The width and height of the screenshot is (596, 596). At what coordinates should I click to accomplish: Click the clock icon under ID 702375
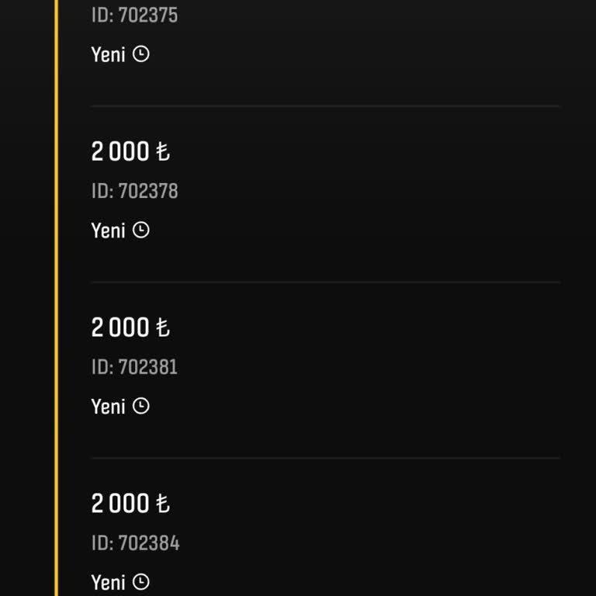pos(140,54)
